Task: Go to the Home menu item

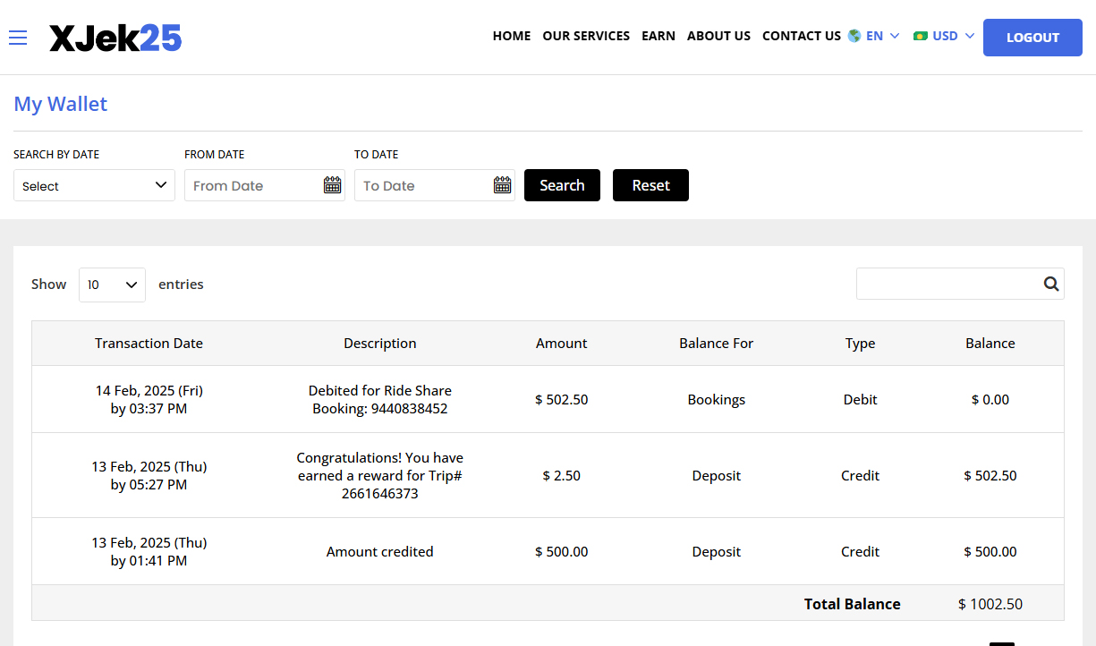Action: click(512, 36)
